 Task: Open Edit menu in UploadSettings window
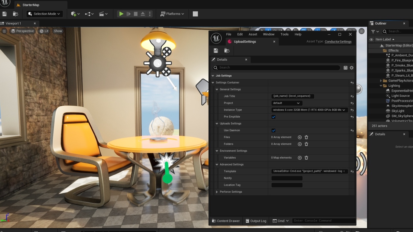coord(240,34)
